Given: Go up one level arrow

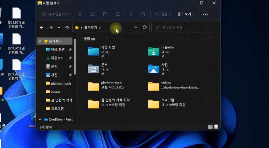Looking at the screenshot, I should (x=67, y=28).
